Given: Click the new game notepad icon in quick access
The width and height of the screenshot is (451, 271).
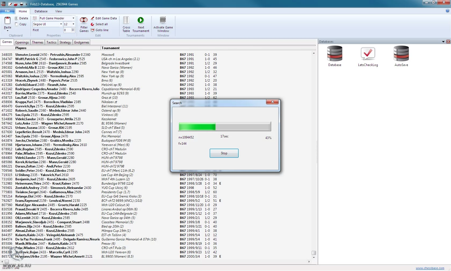Looking at the screenshot, I should 10,4.
